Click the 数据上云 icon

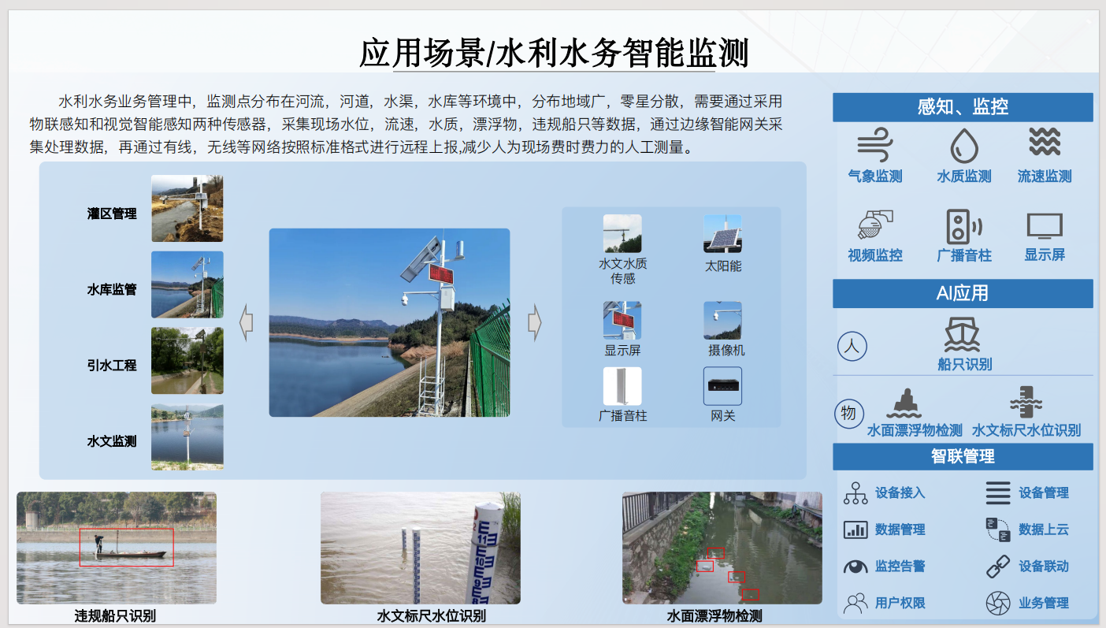998,530
